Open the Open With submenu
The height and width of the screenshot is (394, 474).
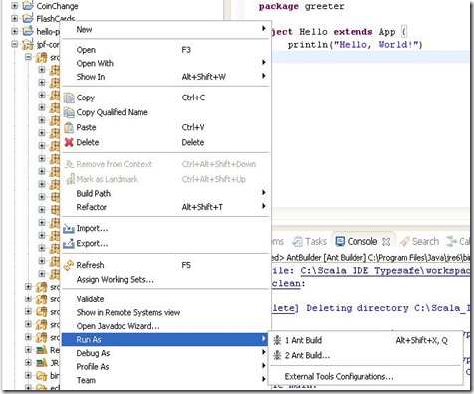click(x=165, y=63)
